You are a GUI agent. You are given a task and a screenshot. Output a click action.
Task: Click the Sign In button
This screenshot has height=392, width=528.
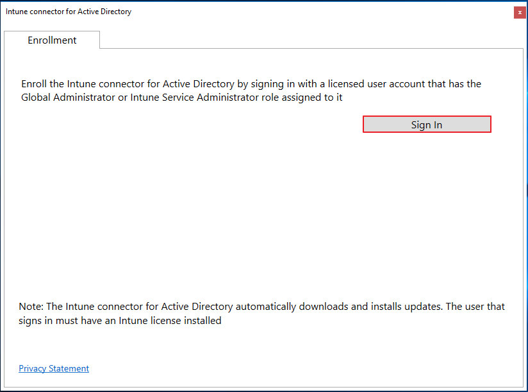tap(427, 124)
